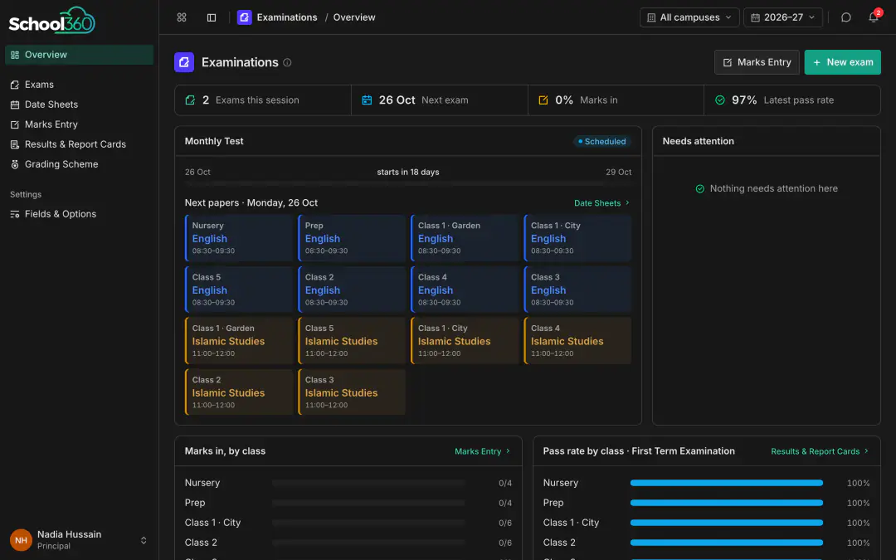
Task: Click the calendar icon beside 26 Oct
Action: (x=367, y=100)
